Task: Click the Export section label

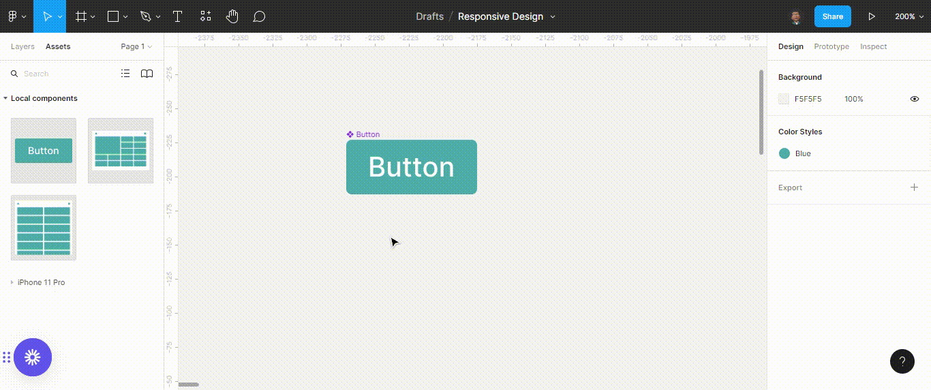Action: click(x=790, y=187)
